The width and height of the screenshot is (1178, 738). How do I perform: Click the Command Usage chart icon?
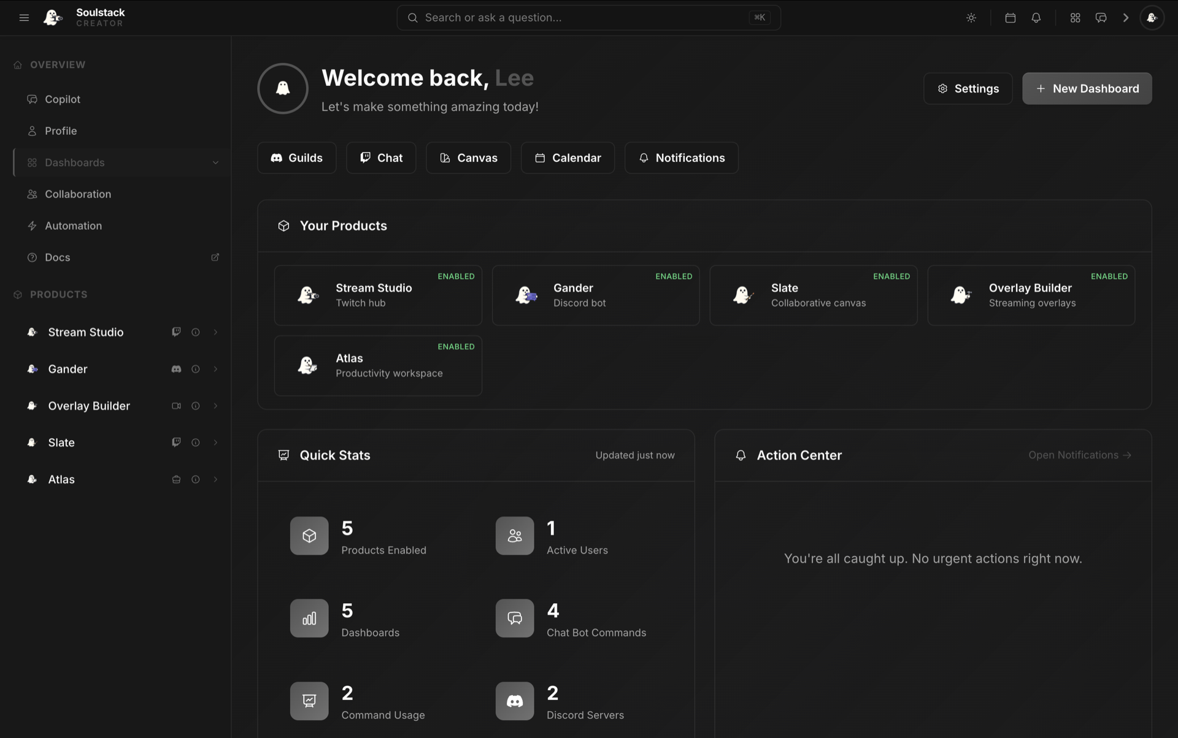[309, 701]
